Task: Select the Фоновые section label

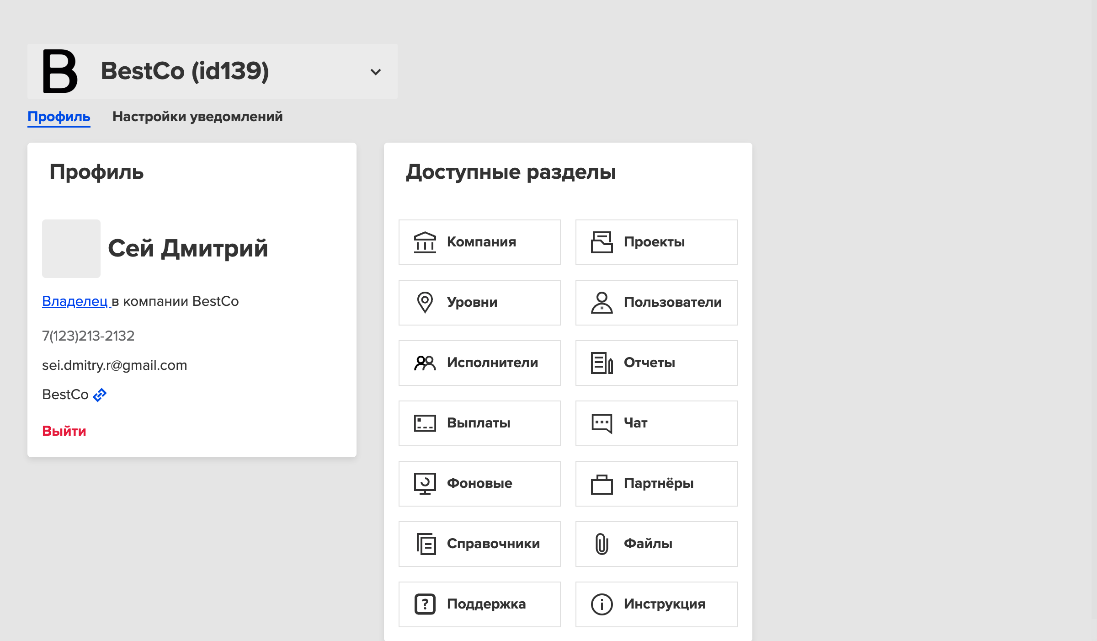Action: (x=479, y=483)
